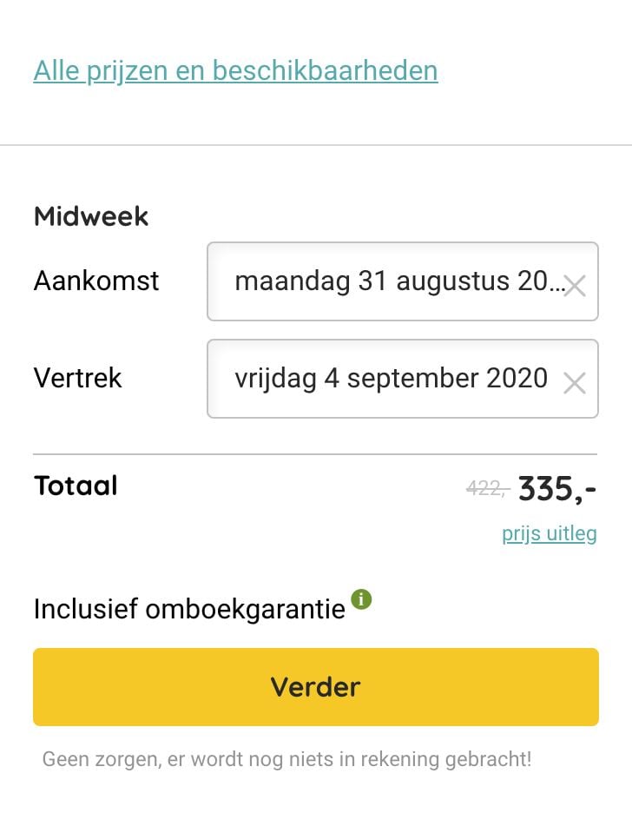Click the Inclusief omboekgarantie text
632x813 pixels.
point(189,609)
